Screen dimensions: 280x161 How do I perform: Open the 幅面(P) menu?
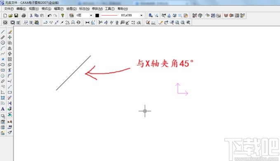coord(59,9)
